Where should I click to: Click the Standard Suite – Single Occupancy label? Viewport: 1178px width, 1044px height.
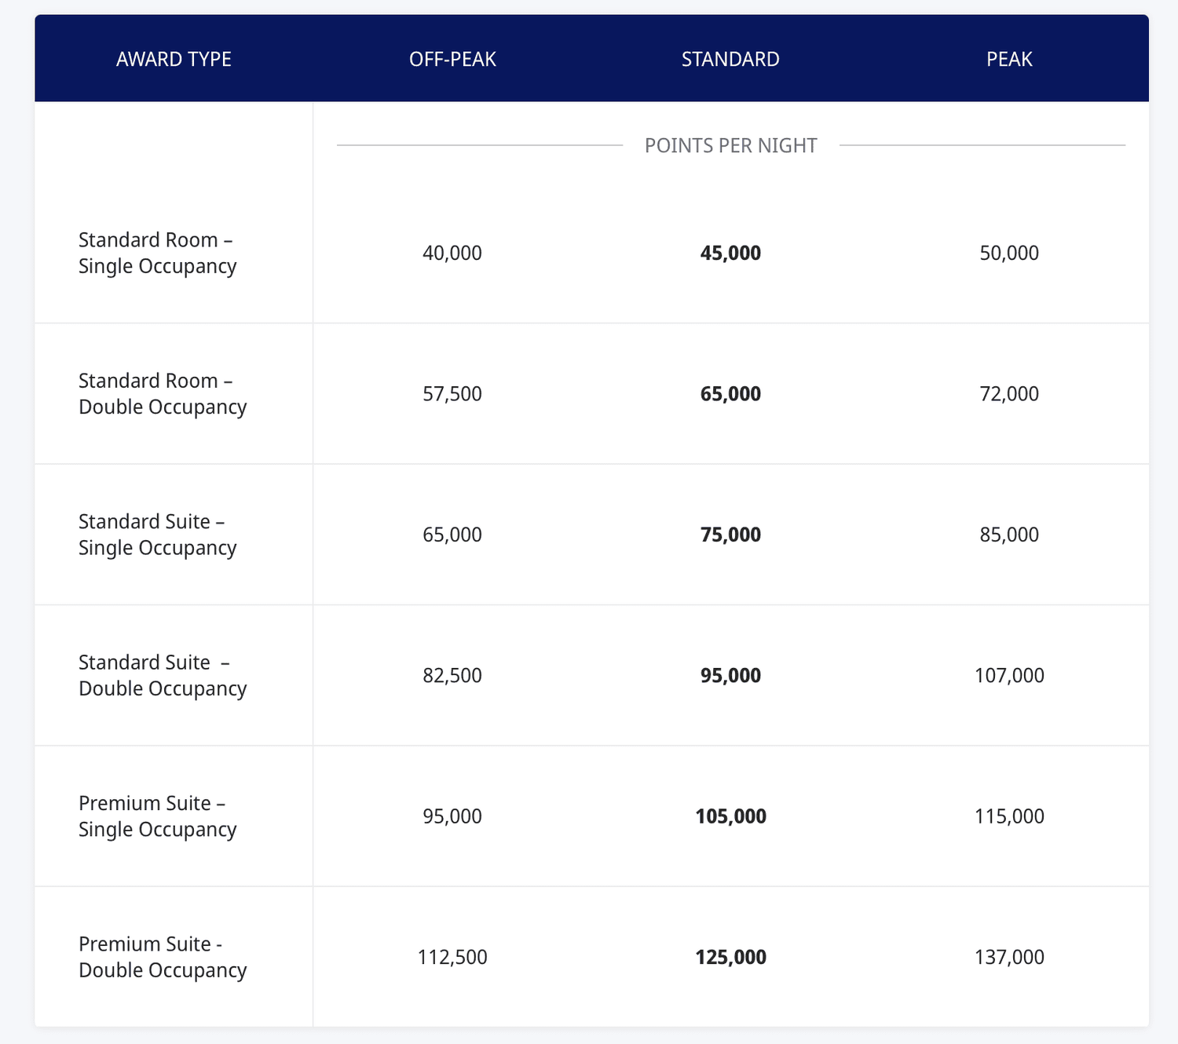pyautogui.click(x=157, y=534)
